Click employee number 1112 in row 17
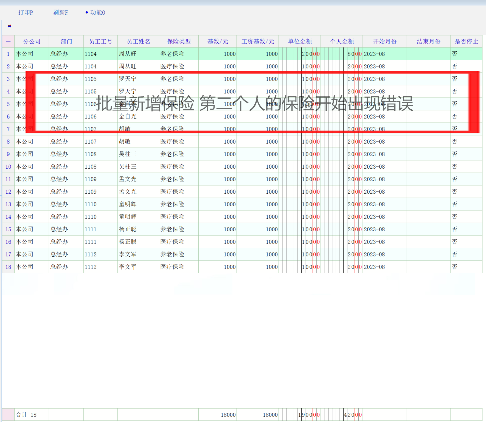This screenshot has height=422, width=486. (x=91, y=254)
